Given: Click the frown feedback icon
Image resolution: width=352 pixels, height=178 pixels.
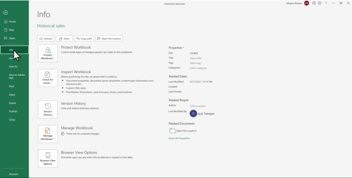Looking at the screenshot, I should pyautogui.click(x=319, y=3).
